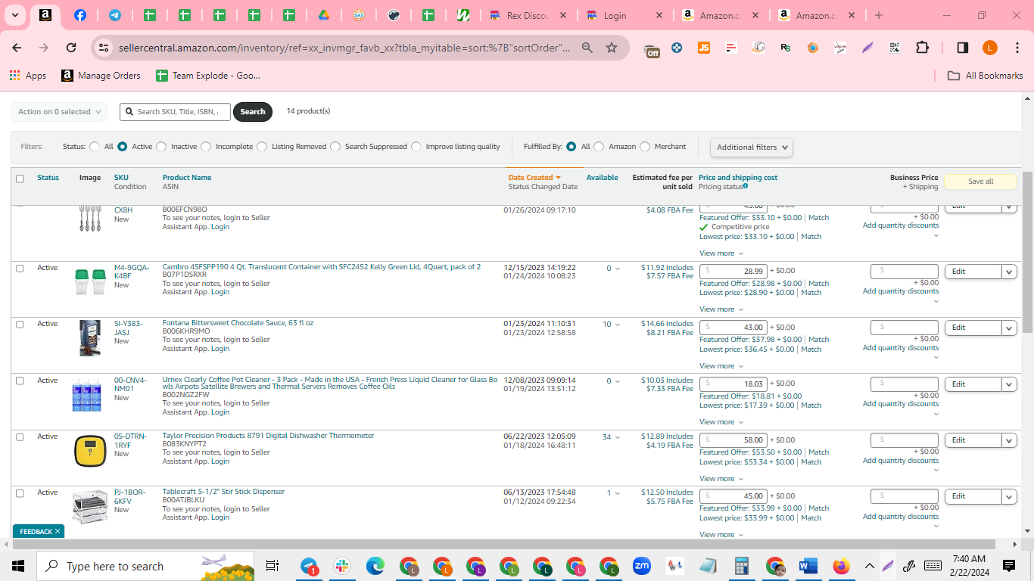
Task: Click the Windows Start button
Action: pyautogui.click(x=18, y=566)
